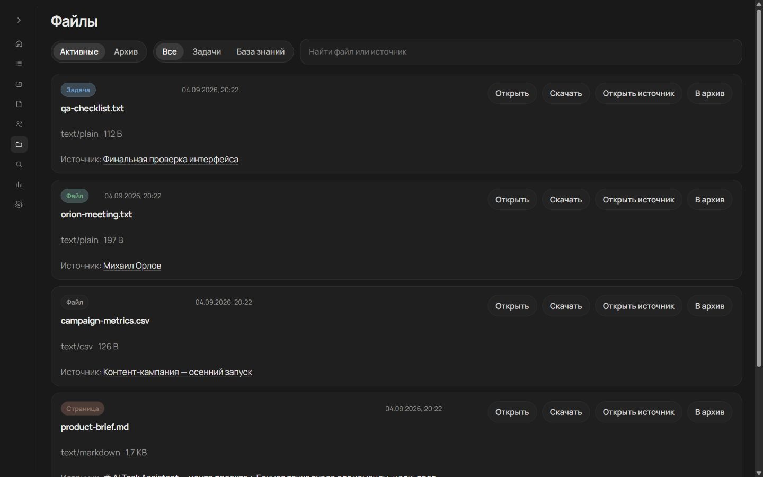
Task: Open the bar chart analytics icon
Action: coord(19,185)
